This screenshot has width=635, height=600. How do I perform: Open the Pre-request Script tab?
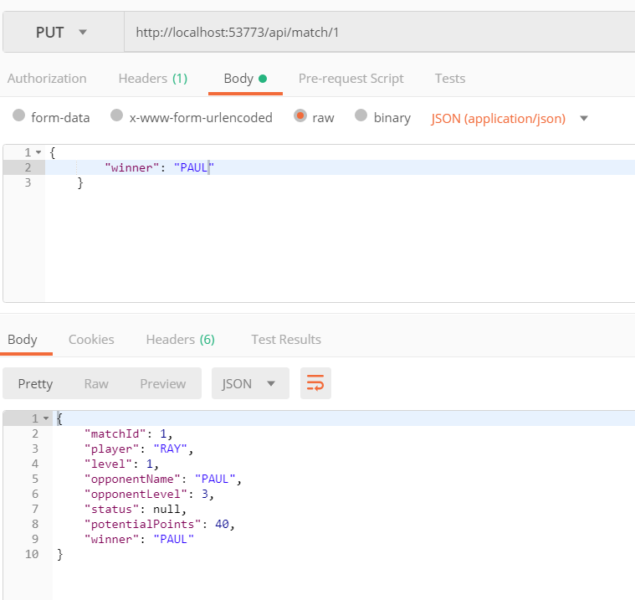tap(351, 78)
